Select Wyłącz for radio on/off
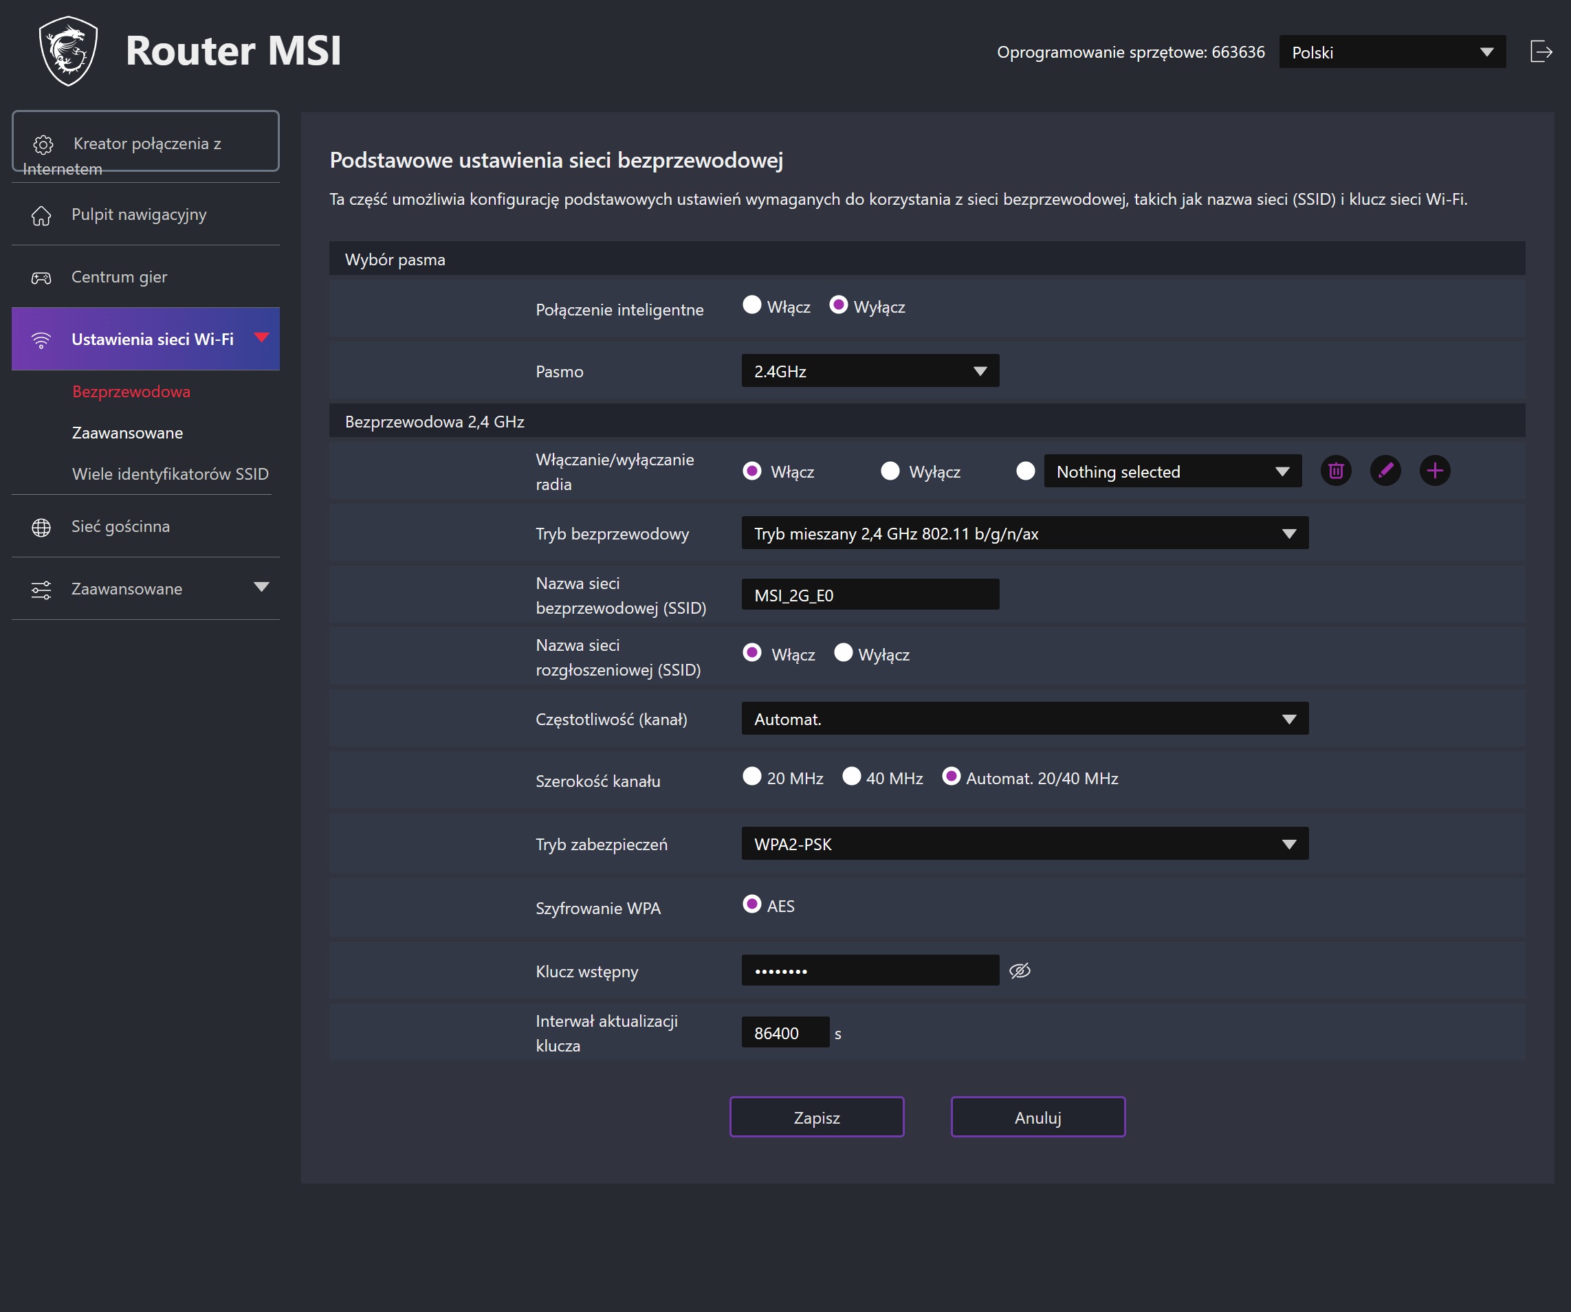The width and height of the screenshot is (1571, 1312). coord(890,471)
